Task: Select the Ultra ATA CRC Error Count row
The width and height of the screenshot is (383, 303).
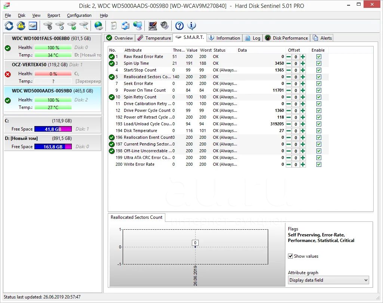Action: pyautogui.click(x=218, y=157)
